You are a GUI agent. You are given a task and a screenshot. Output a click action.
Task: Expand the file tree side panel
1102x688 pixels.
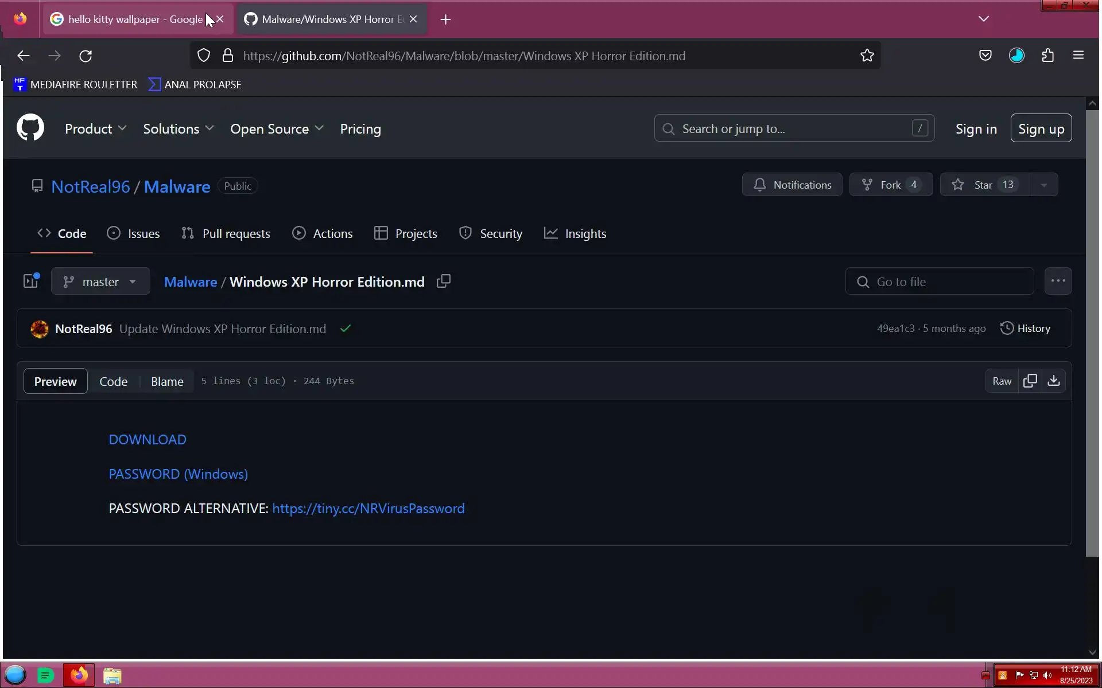[31, 282]
